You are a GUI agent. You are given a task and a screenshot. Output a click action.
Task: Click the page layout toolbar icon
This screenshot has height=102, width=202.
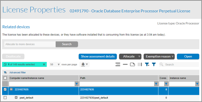click(x=132, y=64)
